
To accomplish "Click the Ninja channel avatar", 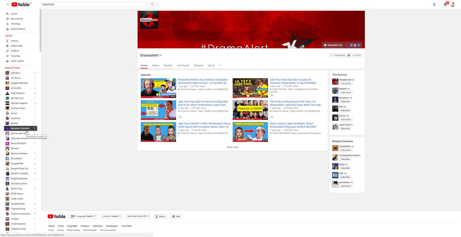I will 335,166.
